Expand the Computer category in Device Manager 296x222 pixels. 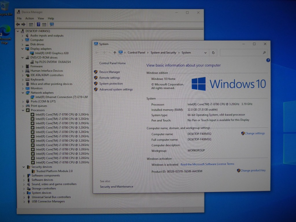[22, 40]
